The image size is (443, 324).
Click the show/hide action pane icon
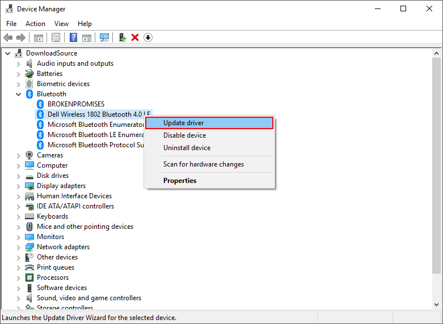(x=87, y=37)
